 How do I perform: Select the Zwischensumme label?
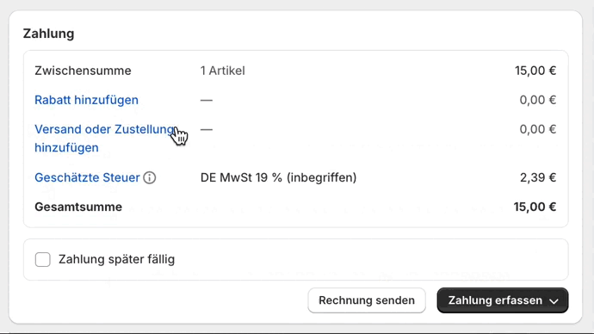[83, 71]
